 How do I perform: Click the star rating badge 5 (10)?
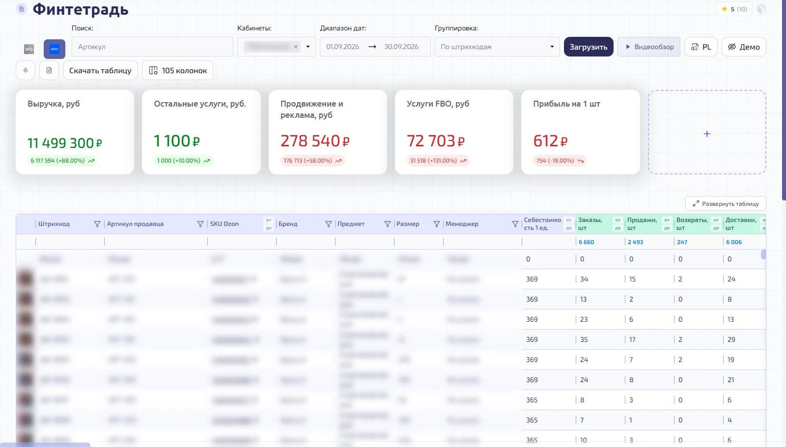pyautogui.click(x=734, y=9)
